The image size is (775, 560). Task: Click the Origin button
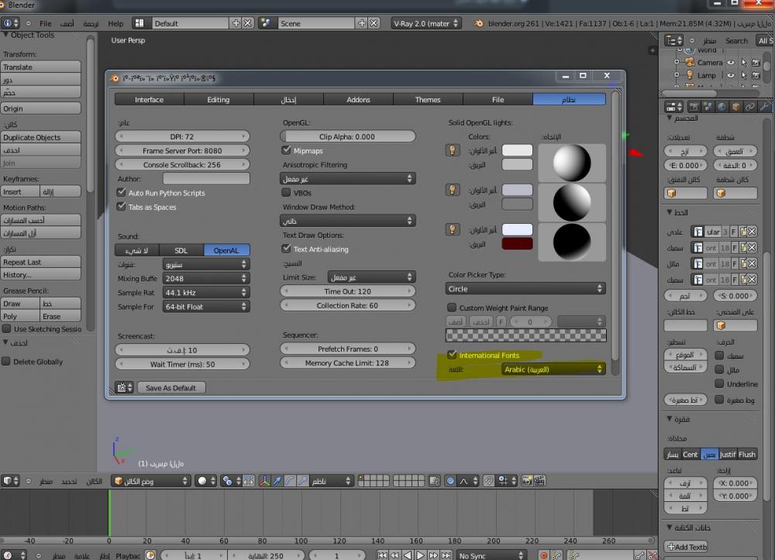tap(41, 108)
